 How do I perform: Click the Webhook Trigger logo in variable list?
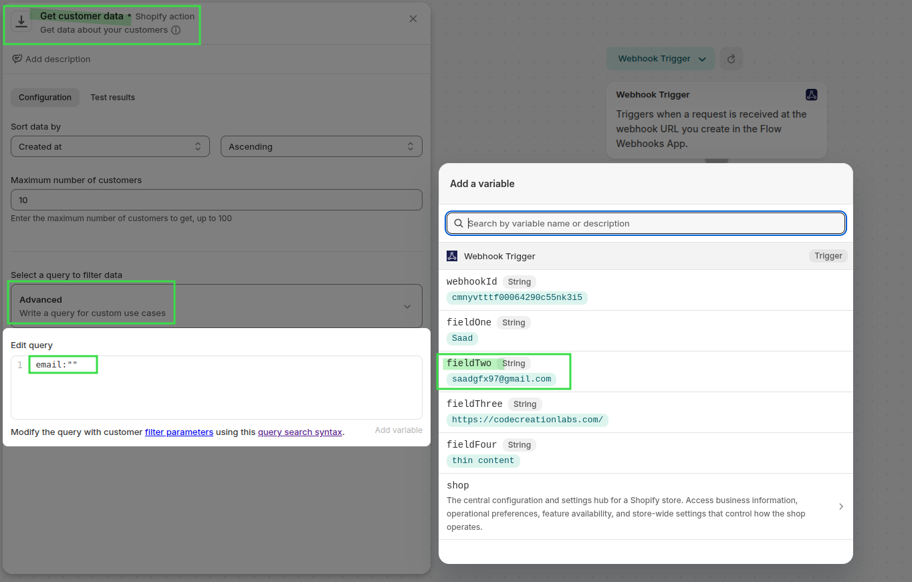452,256
